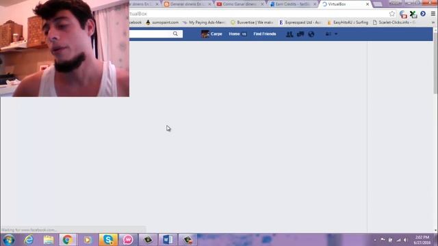Open Find Friends page
The width and height of the screenshot is (438, 246).
265,33
